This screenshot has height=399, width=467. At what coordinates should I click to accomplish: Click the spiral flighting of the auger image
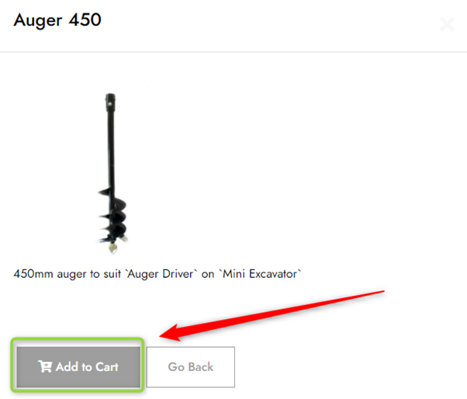[x=113, y=216]
